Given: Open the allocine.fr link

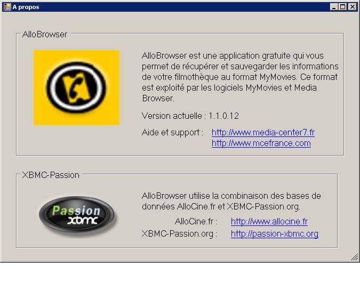Looking at the screenshot, I should [269, 222].
